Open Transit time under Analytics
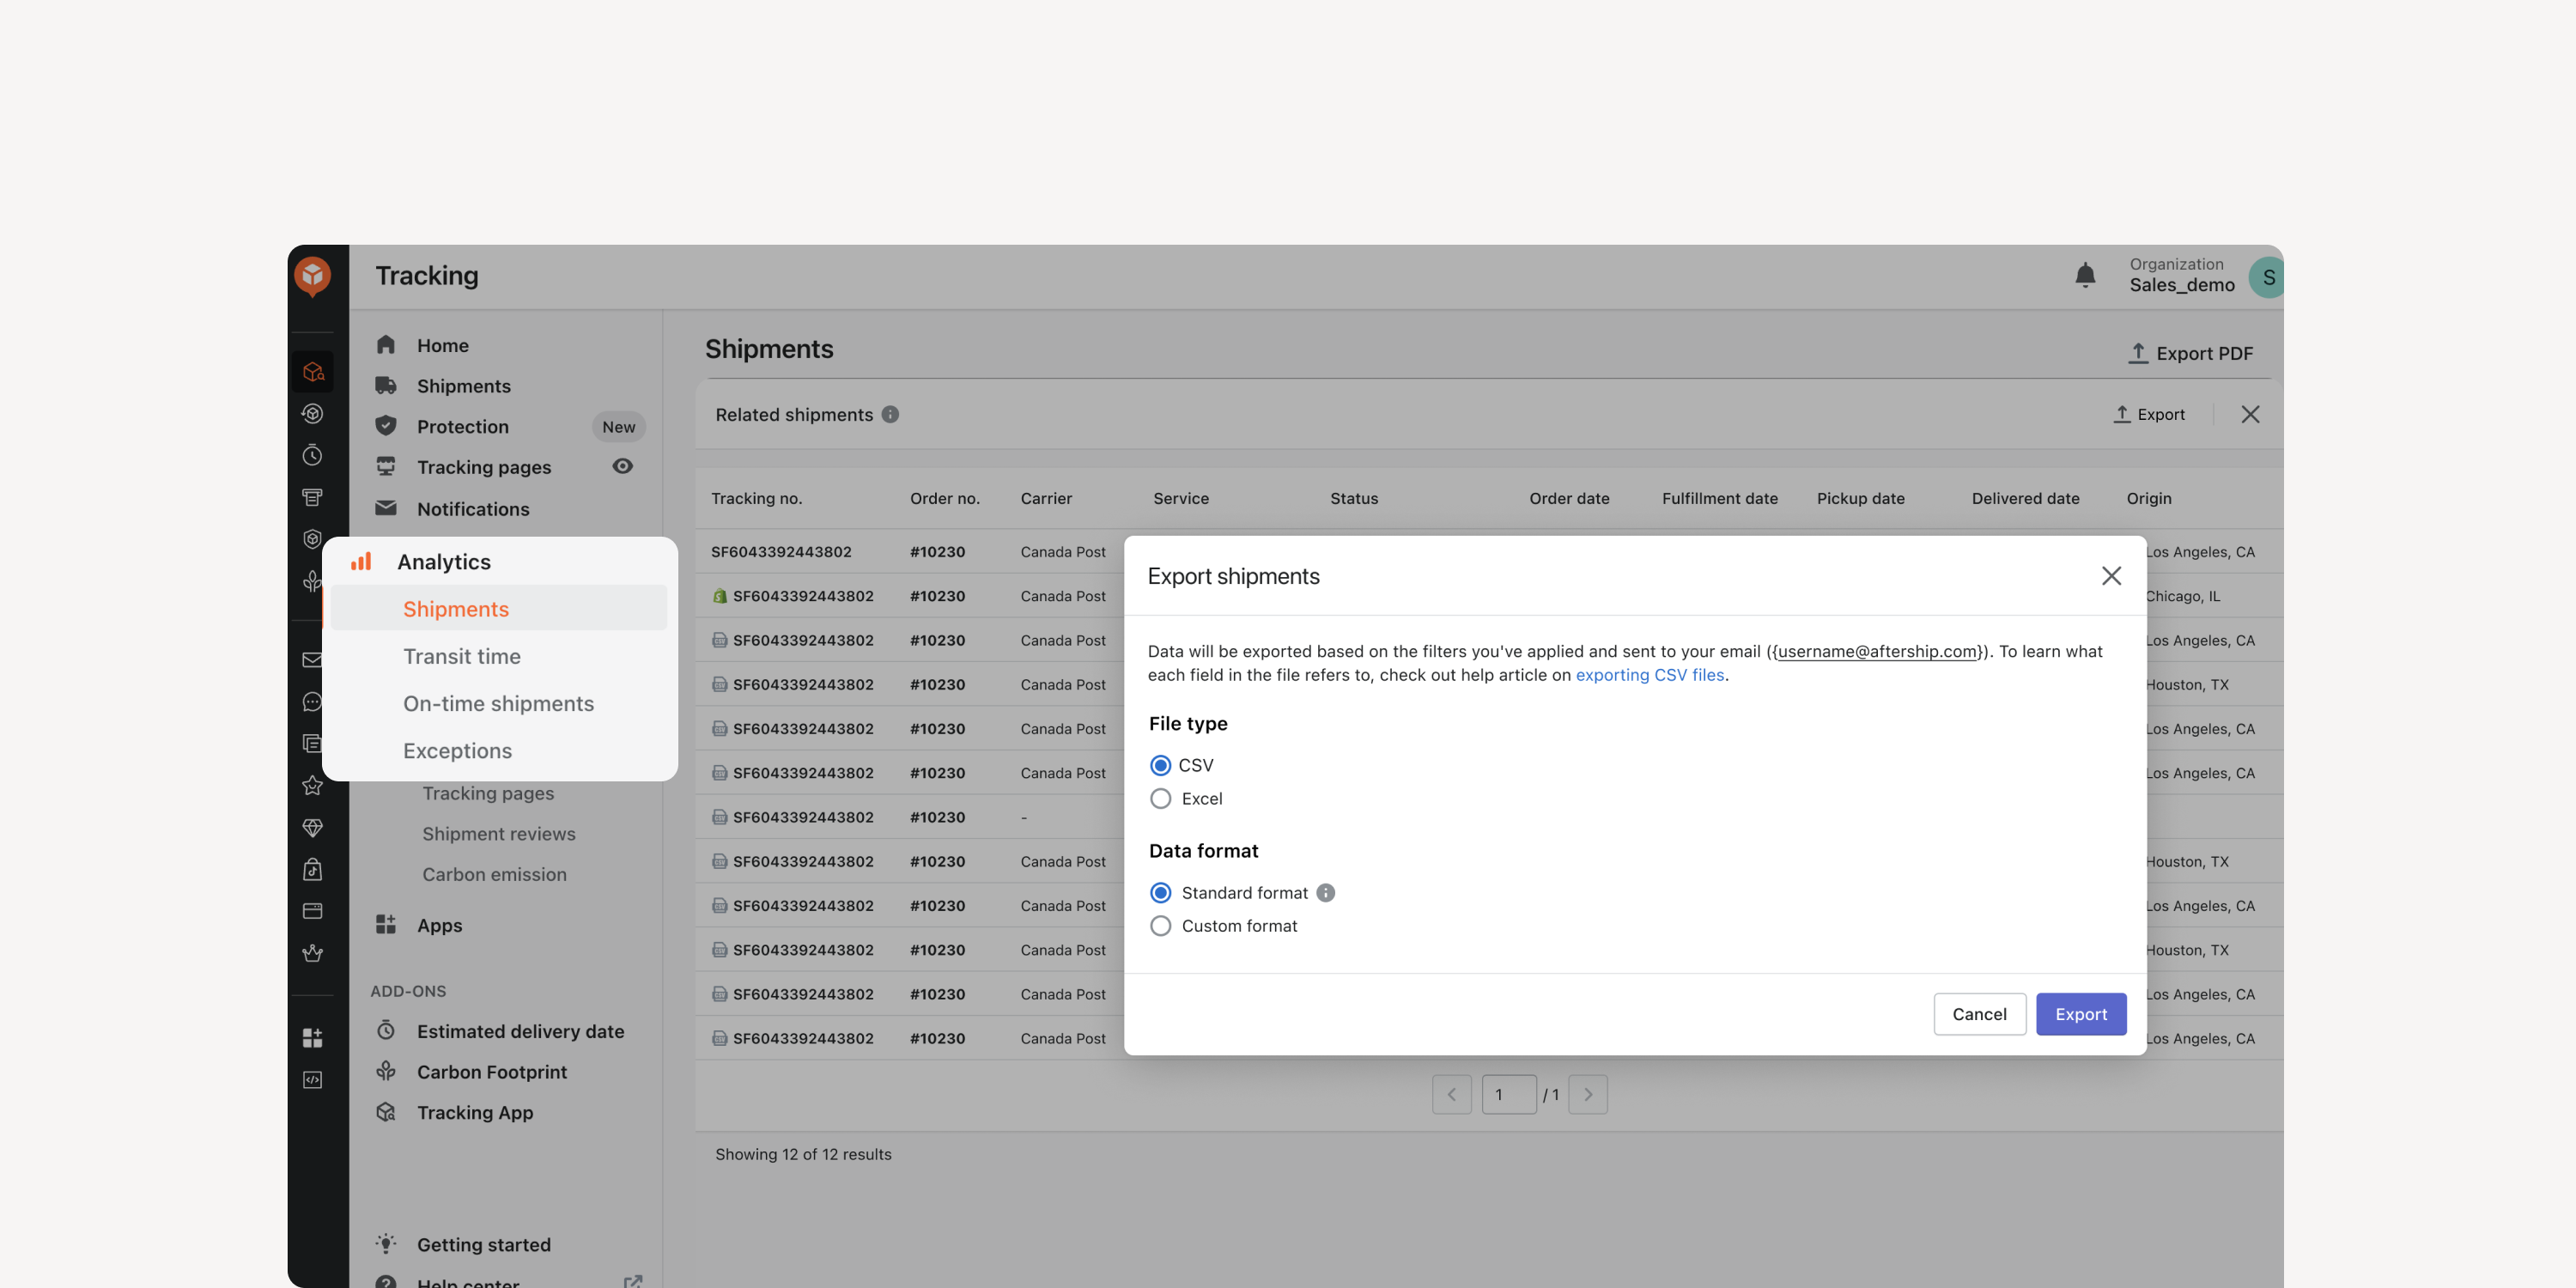The image size is (2576, 1288). [462, 656]
